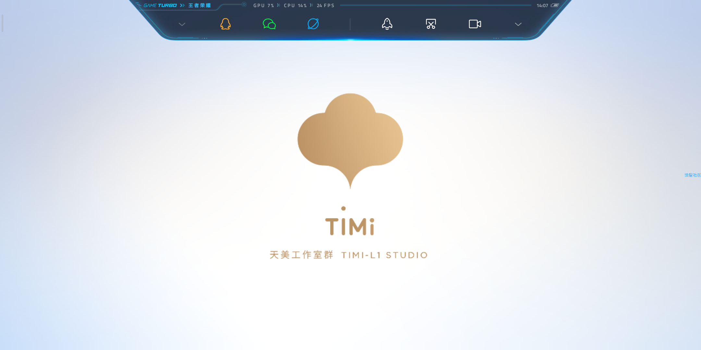701x350 pixels.
Task: Expand the right chevron of Game Turbo
Action: [518, 24]
